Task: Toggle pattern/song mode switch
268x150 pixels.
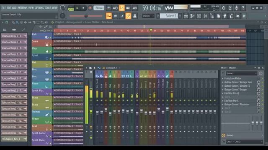Action: (71, 8)
